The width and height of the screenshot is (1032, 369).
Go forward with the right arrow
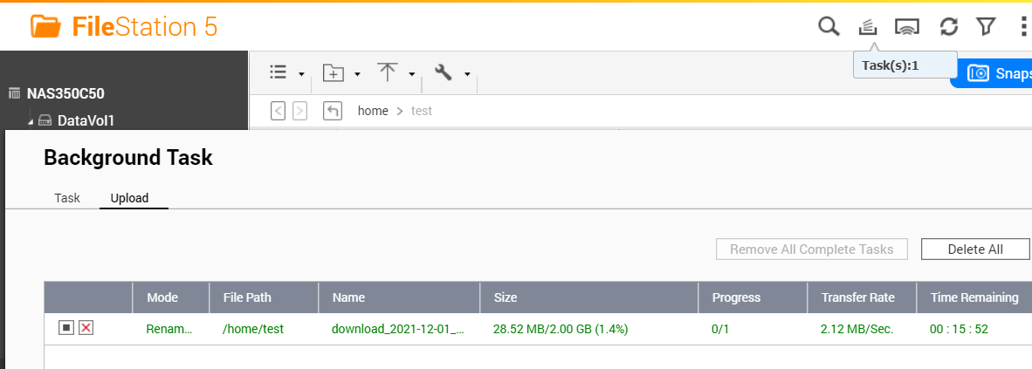coord(300,111)
